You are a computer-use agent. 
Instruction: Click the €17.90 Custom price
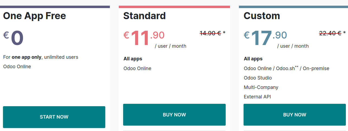tap(265, 38)
